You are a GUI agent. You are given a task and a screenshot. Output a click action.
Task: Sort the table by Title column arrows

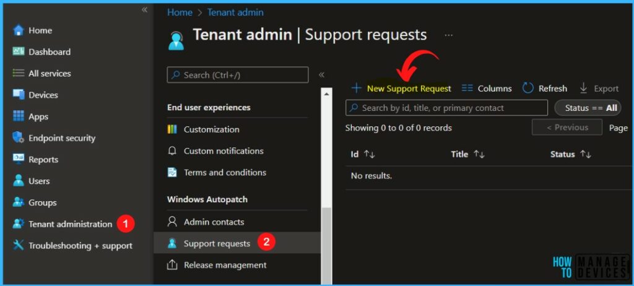[x=479, y=154]
